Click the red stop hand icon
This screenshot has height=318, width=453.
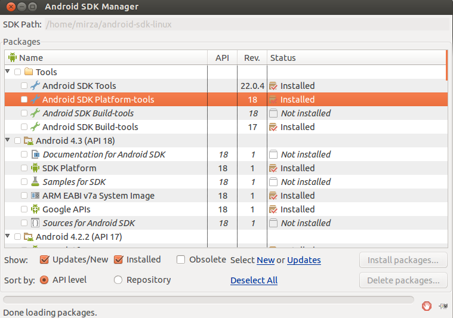[426, 306]
